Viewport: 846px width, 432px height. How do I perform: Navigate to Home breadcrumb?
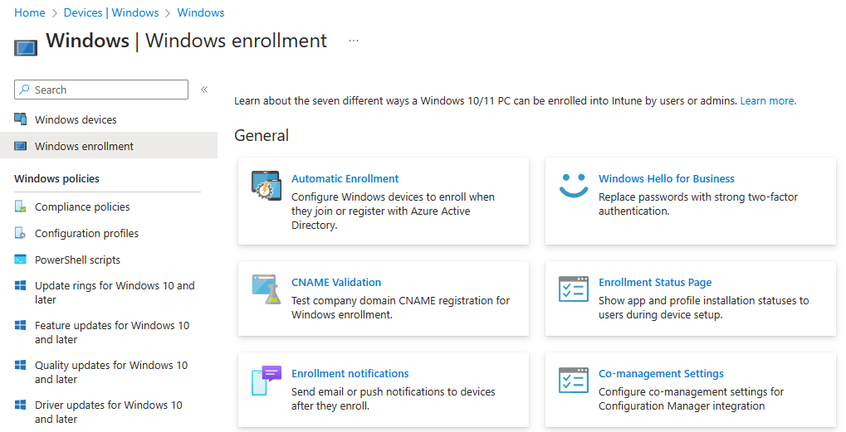(30, 12)
